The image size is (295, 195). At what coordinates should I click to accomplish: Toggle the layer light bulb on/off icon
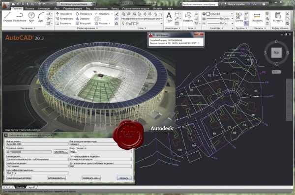123,24
